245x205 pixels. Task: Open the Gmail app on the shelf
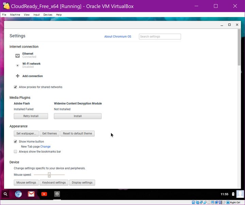(31, 194)
